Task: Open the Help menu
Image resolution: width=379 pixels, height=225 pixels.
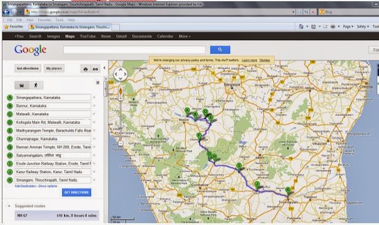Action: pos(71,20)
